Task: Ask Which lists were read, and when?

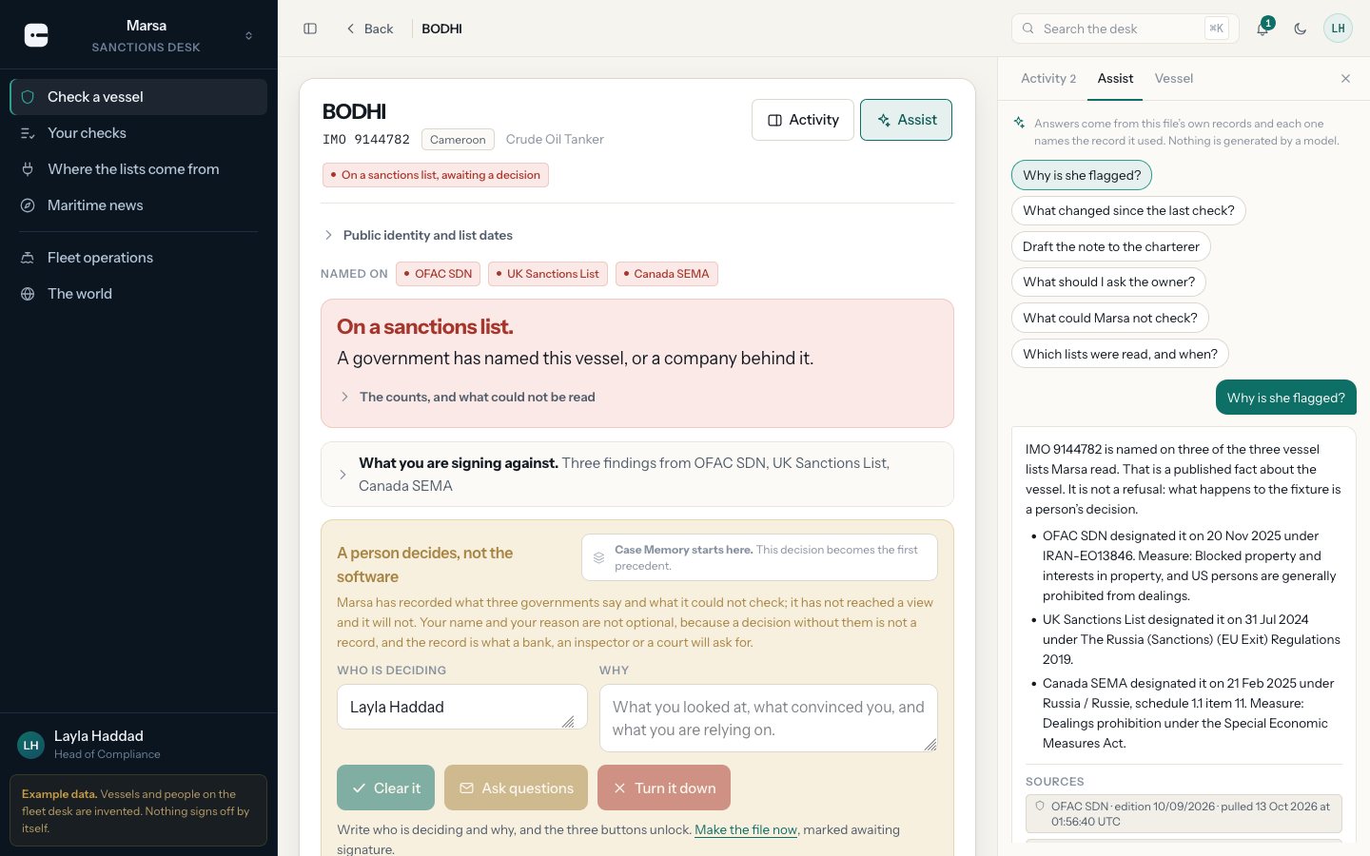Action: tap(1121, 354)
